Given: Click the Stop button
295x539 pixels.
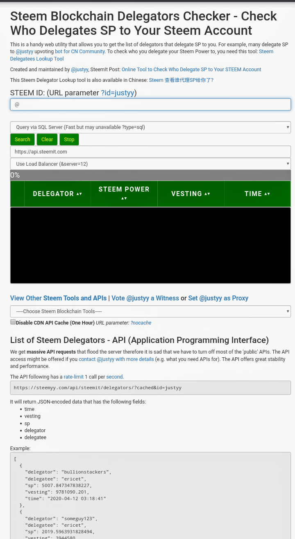Looking at the screenshot, I should click(69, 140).
